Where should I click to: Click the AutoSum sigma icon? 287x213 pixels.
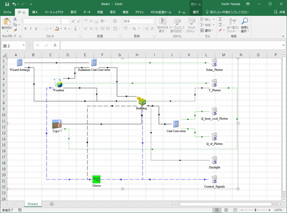click(220, 19)
